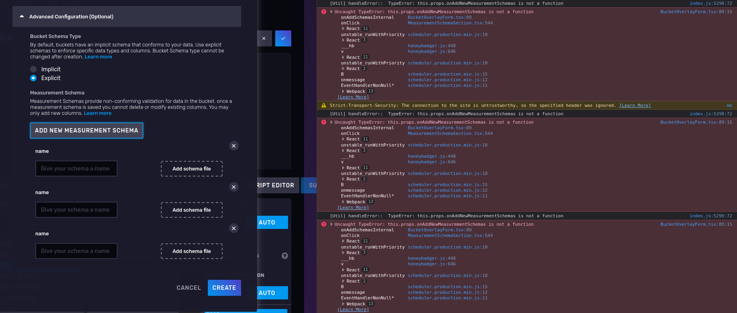The width and height of the screenshot is (737, 313).
Task: Collapse the second Uncaught TypeError stack trace
Action: [331, 122]
